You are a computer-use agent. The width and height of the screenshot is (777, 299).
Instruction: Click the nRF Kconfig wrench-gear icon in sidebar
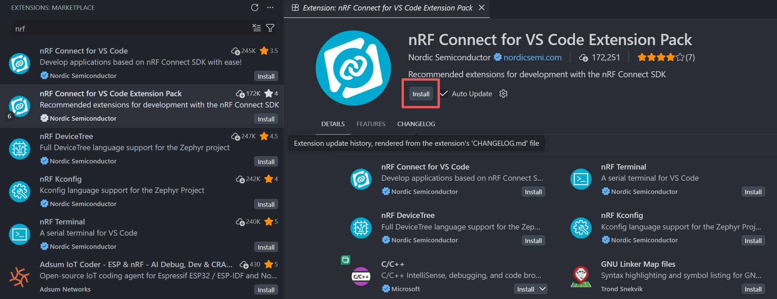[x=20, y=192]
